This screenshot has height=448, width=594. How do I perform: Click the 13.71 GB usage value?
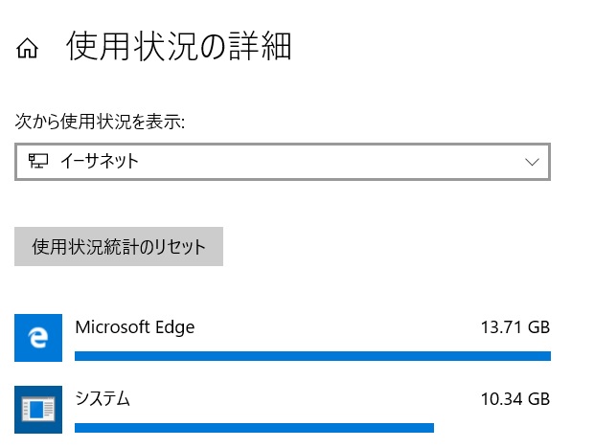[515, 327]
